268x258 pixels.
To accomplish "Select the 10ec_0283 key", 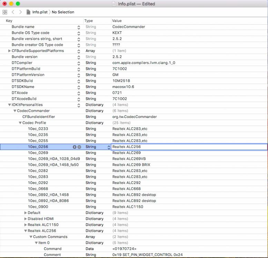I will [x=38, y=177].
